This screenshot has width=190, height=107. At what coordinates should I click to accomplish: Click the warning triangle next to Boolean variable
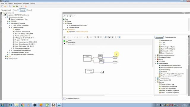[68, 32]
